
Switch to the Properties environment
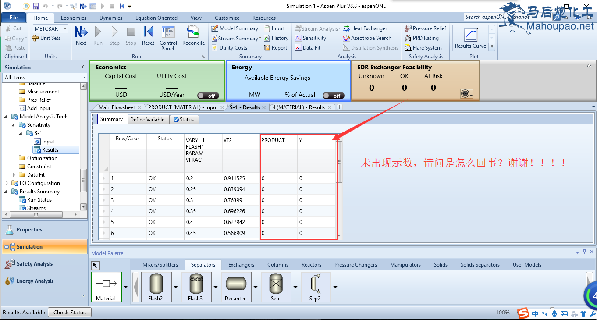coord(45,230)
